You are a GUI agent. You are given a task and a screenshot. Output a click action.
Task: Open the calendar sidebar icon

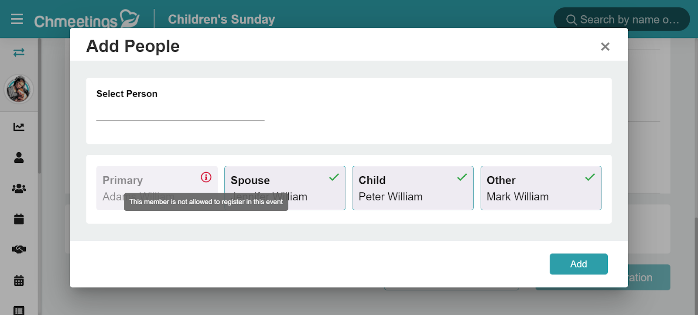(19, 219)
